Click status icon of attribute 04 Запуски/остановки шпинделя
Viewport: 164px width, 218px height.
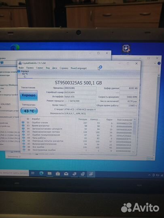click(x=23, y=129)
